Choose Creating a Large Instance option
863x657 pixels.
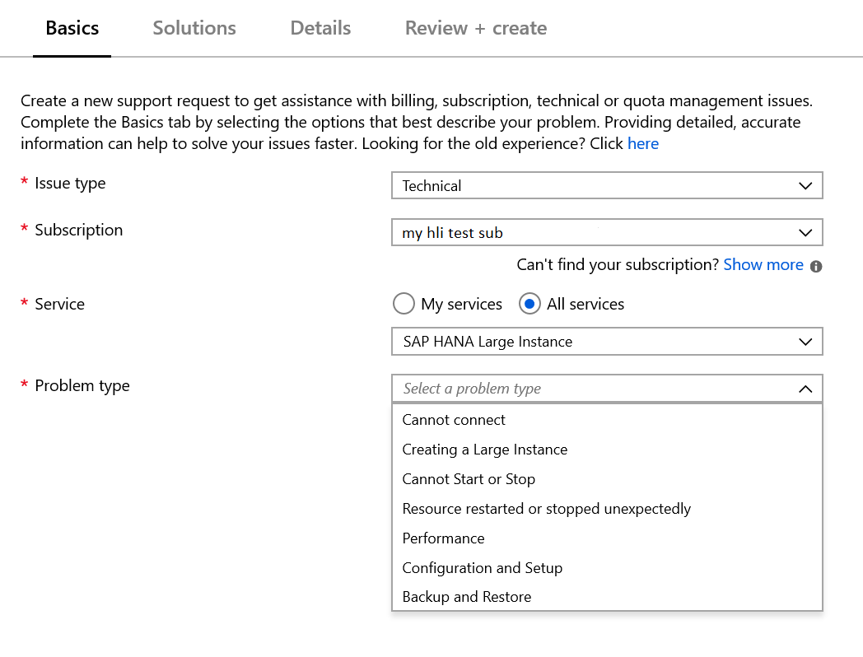pos(607,450)
